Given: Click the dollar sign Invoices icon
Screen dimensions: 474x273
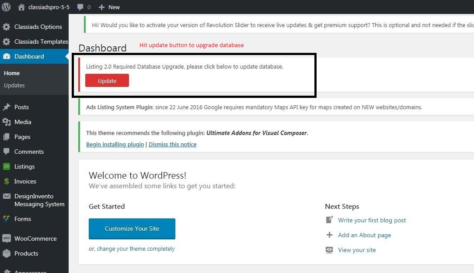Looking at the screenshot, I should [x=7, y=181].
